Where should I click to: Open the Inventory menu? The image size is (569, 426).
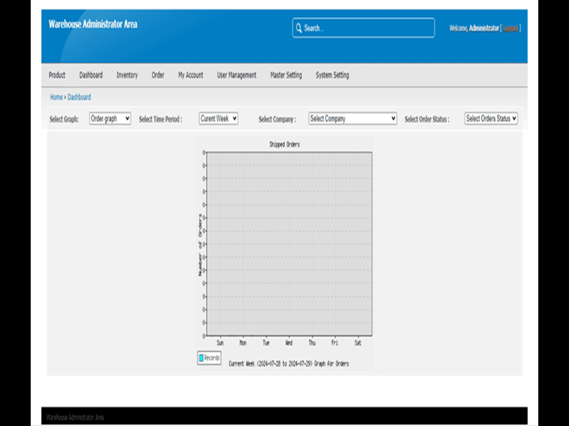click(127, 75)
